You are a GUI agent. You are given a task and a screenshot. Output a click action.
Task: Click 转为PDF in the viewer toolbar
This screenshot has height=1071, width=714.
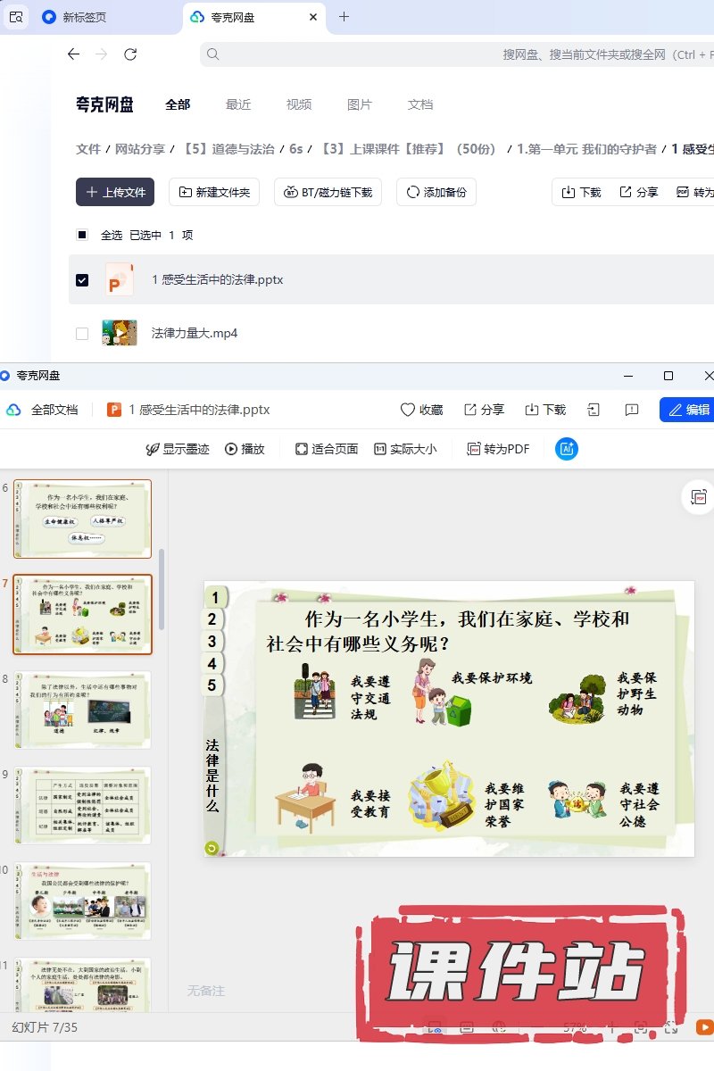click(498, 449)
